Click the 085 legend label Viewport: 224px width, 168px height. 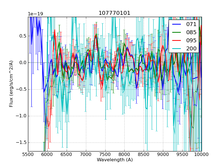point(191,32)
